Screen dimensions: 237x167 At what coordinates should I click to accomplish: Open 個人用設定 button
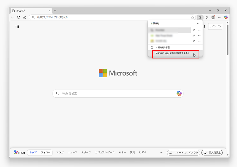[212, 152]
